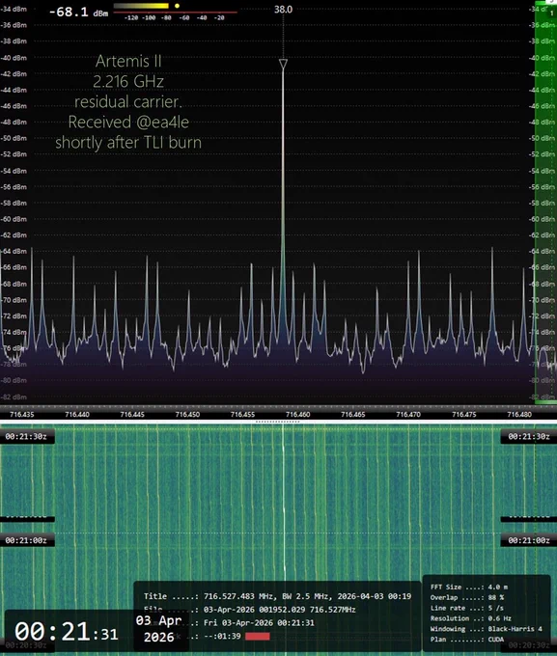The width and height of the screenshot is (557, 656).
Task: Click the -40 dBm label on left scale
Action: [14, 58]
